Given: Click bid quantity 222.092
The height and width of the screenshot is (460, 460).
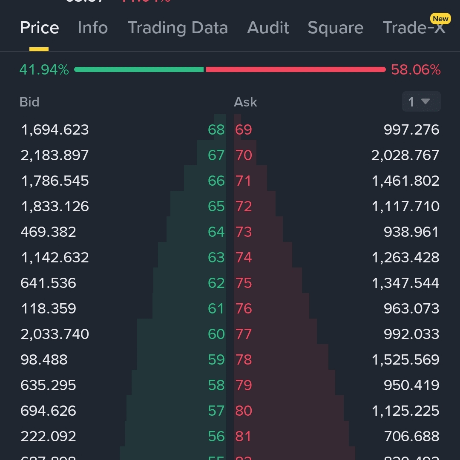Looking at the screenshot, I should pos(49,436).
